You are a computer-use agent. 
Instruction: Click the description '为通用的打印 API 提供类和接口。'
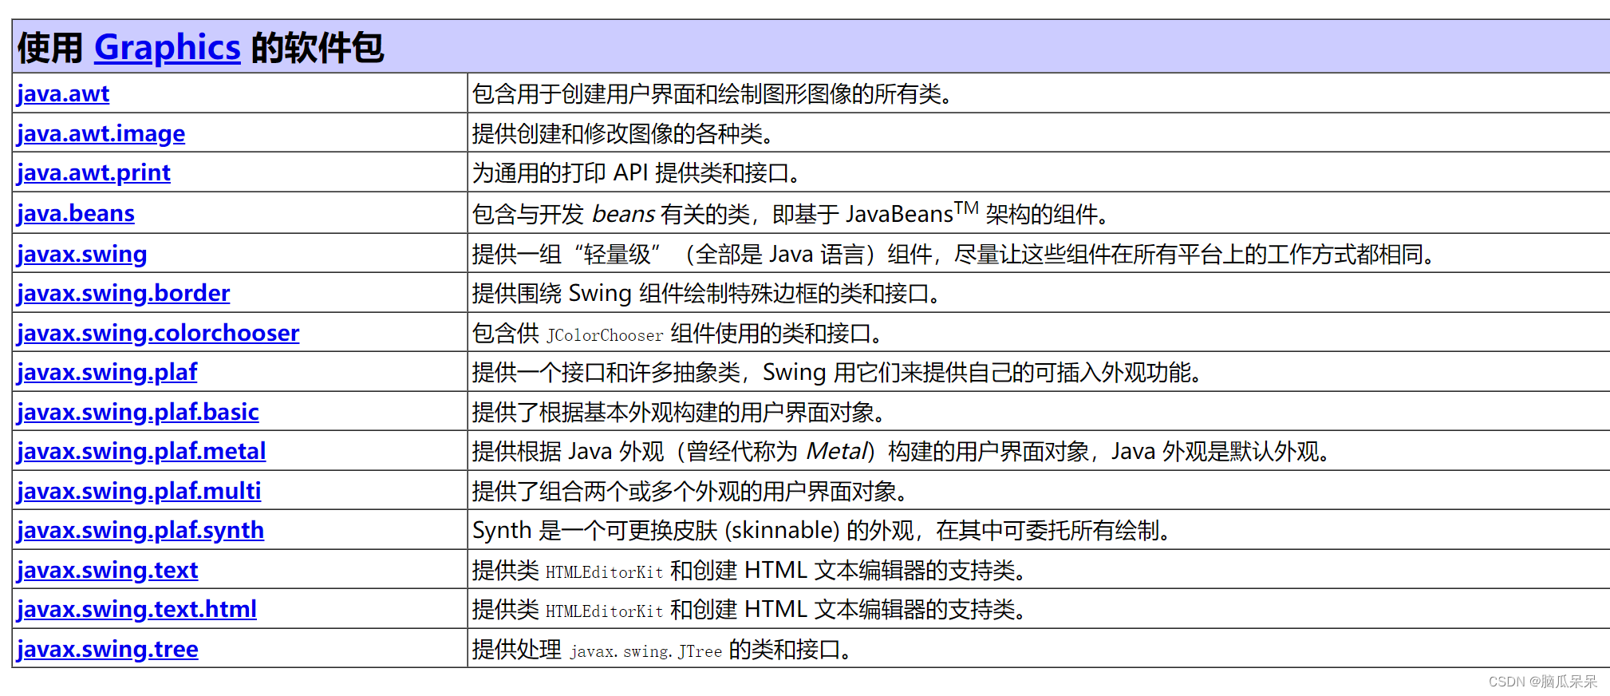coord(637,173)
